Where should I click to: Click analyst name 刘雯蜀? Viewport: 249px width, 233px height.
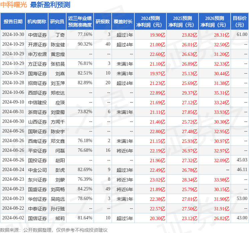57,112
